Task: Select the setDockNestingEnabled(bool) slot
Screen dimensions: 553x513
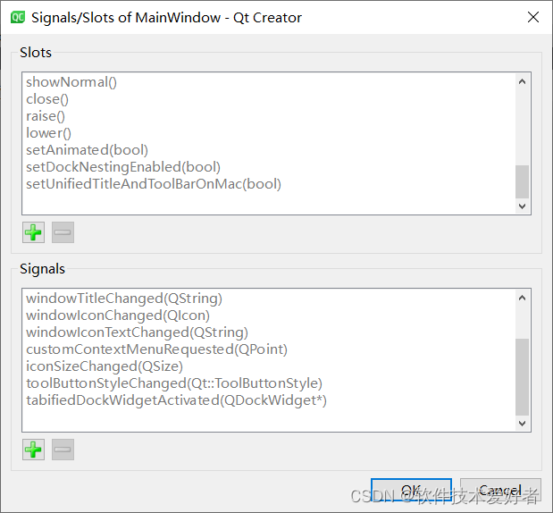Action: pos(123,167)
